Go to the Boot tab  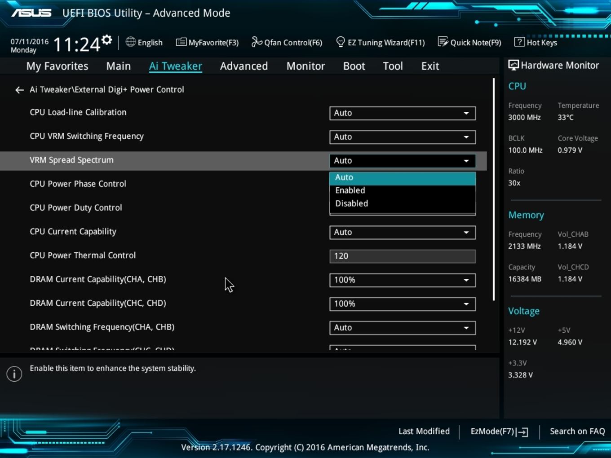pos(354,66)
